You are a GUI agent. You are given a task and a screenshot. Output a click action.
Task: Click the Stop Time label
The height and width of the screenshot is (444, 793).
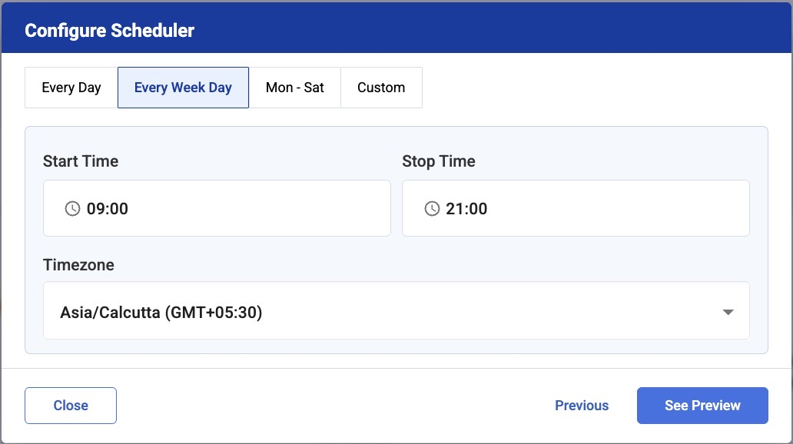pos(439,161)
